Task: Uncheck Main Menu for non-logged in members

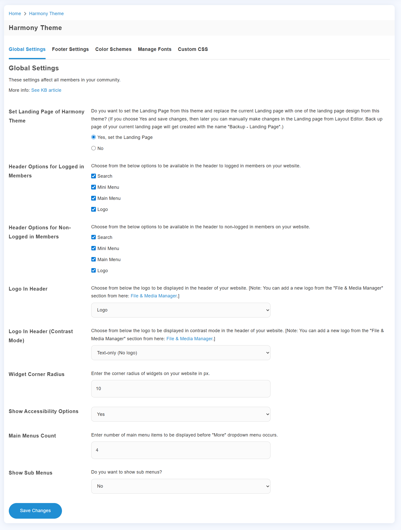Action: [93, 260]
